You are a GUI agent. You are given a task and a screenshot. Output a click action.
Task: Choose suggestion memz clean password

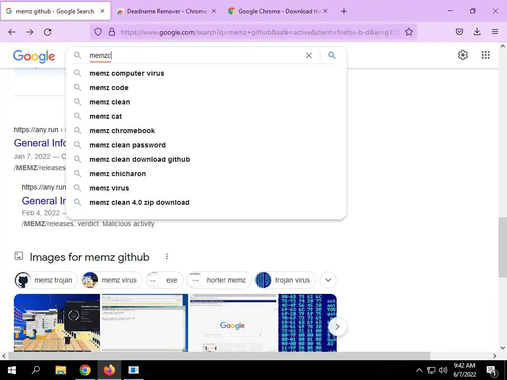(206, 145)
